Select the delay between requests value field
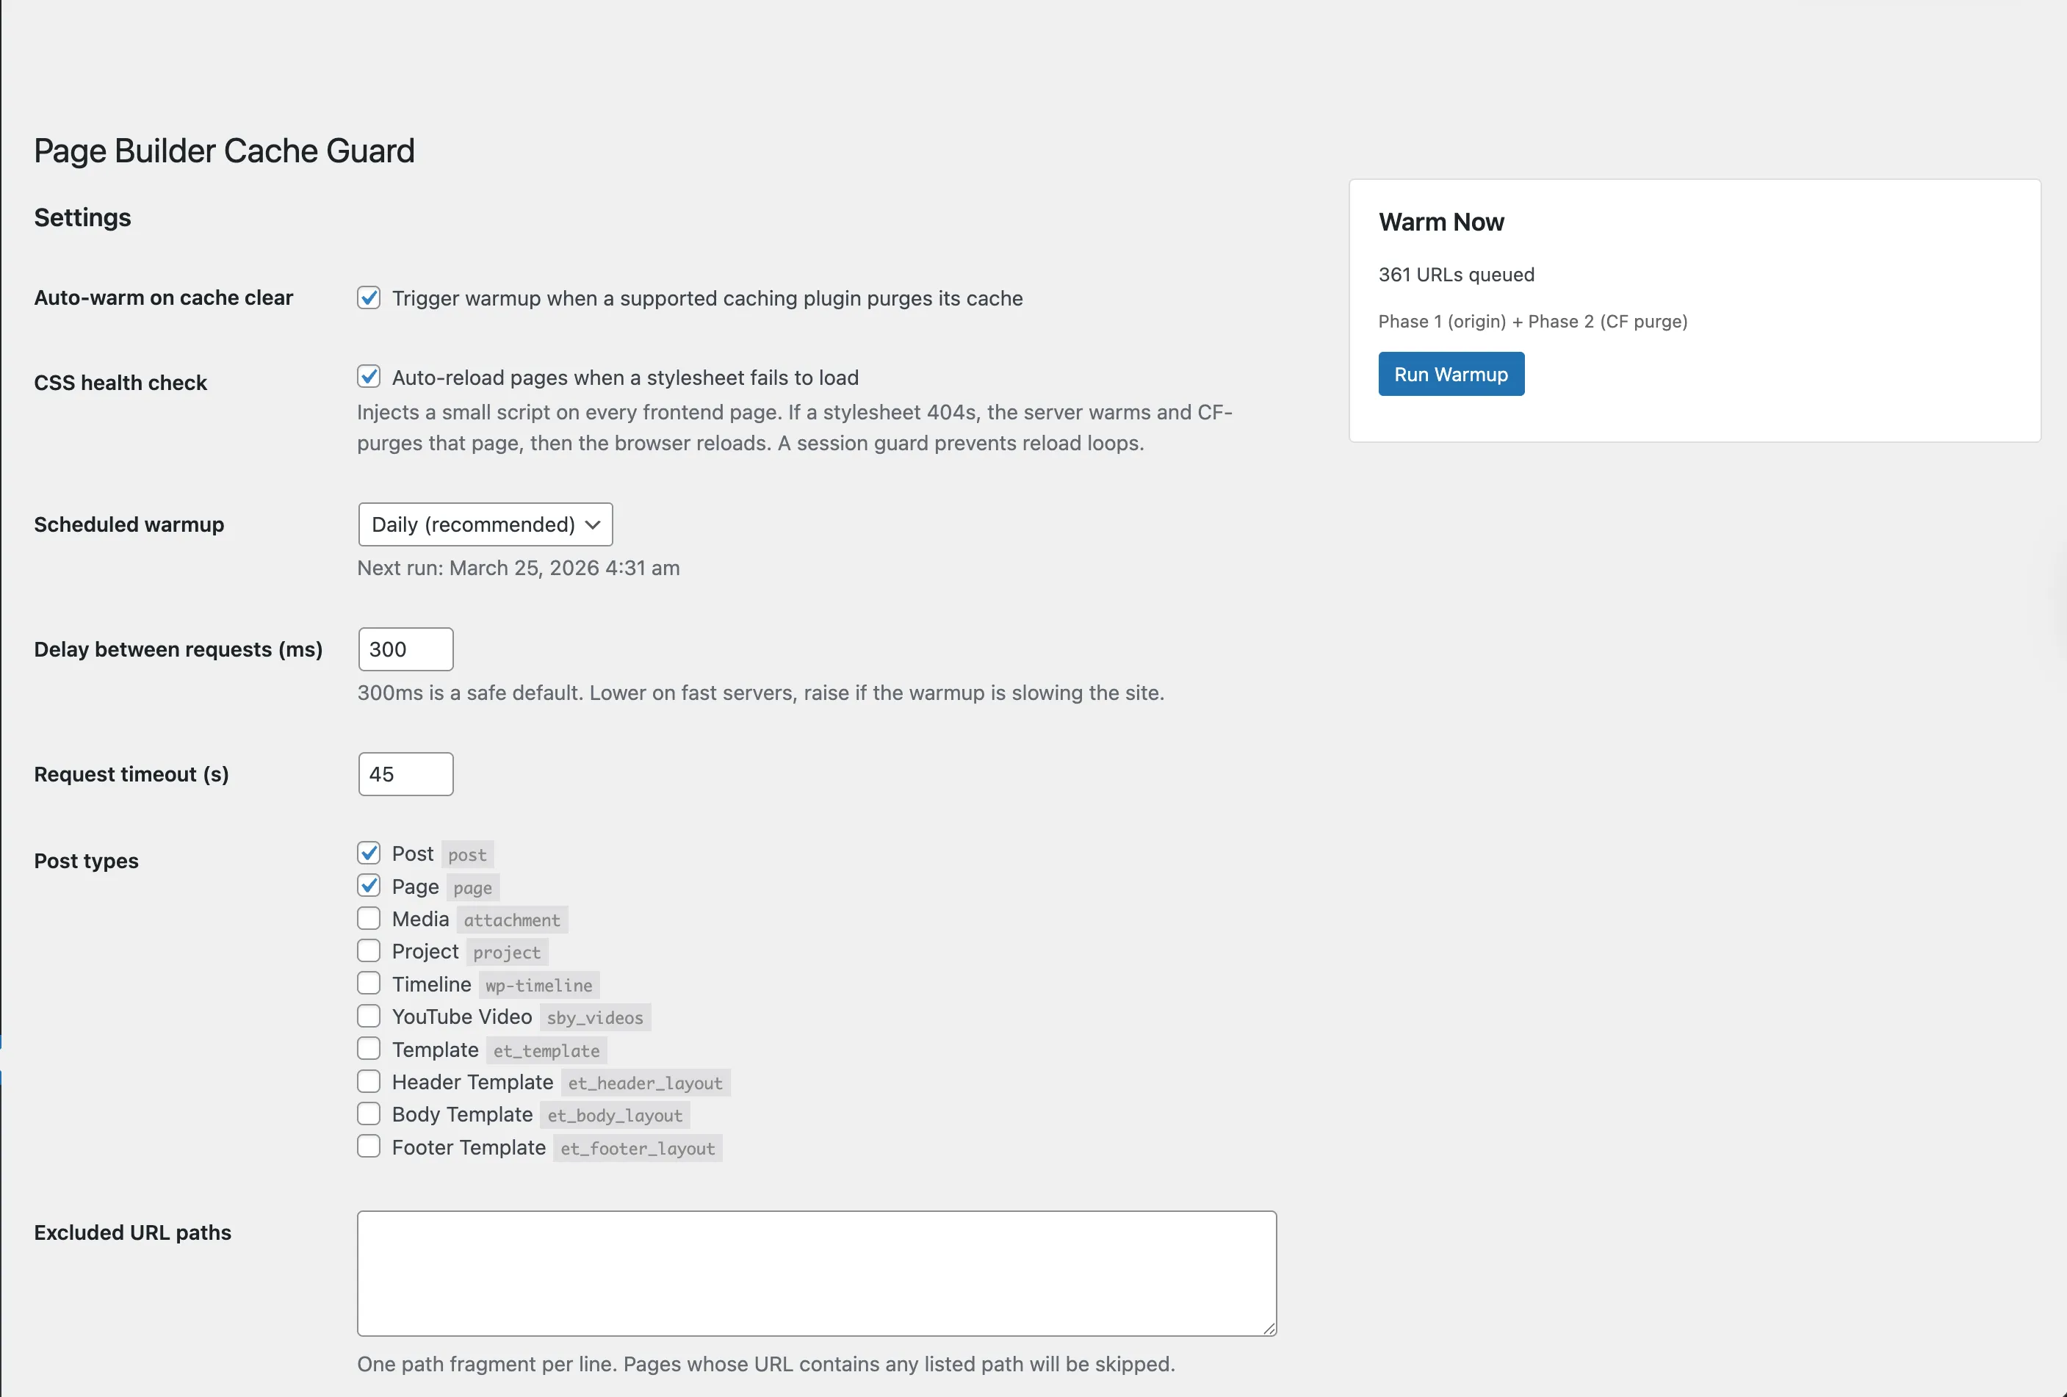Viewport: 2067px width, 1397px height. (405, 649)
